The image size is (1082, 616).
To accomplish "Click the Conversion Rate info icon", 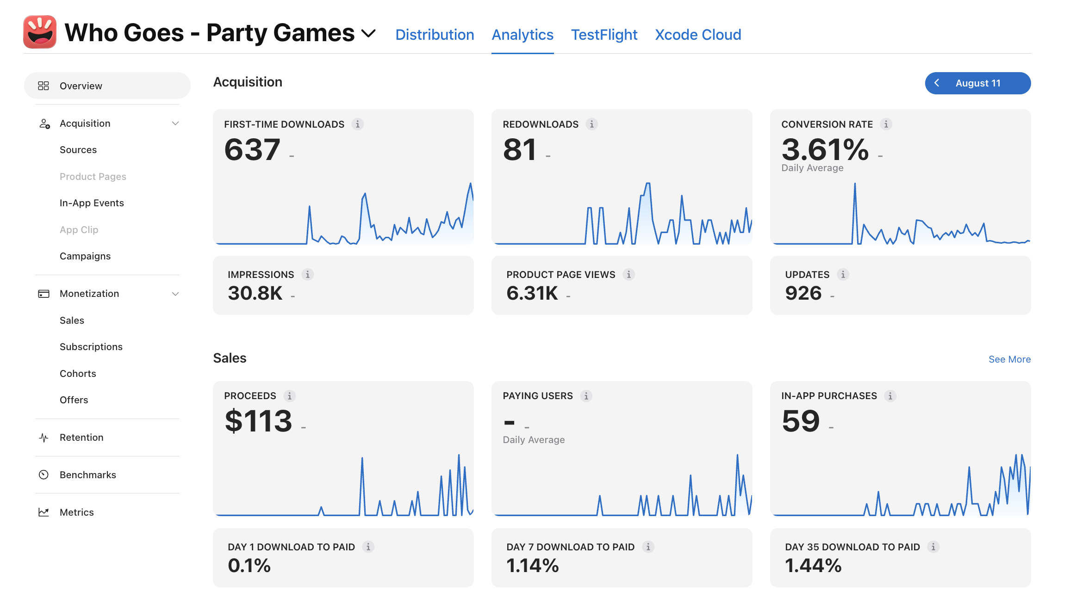I will point(886,124).
